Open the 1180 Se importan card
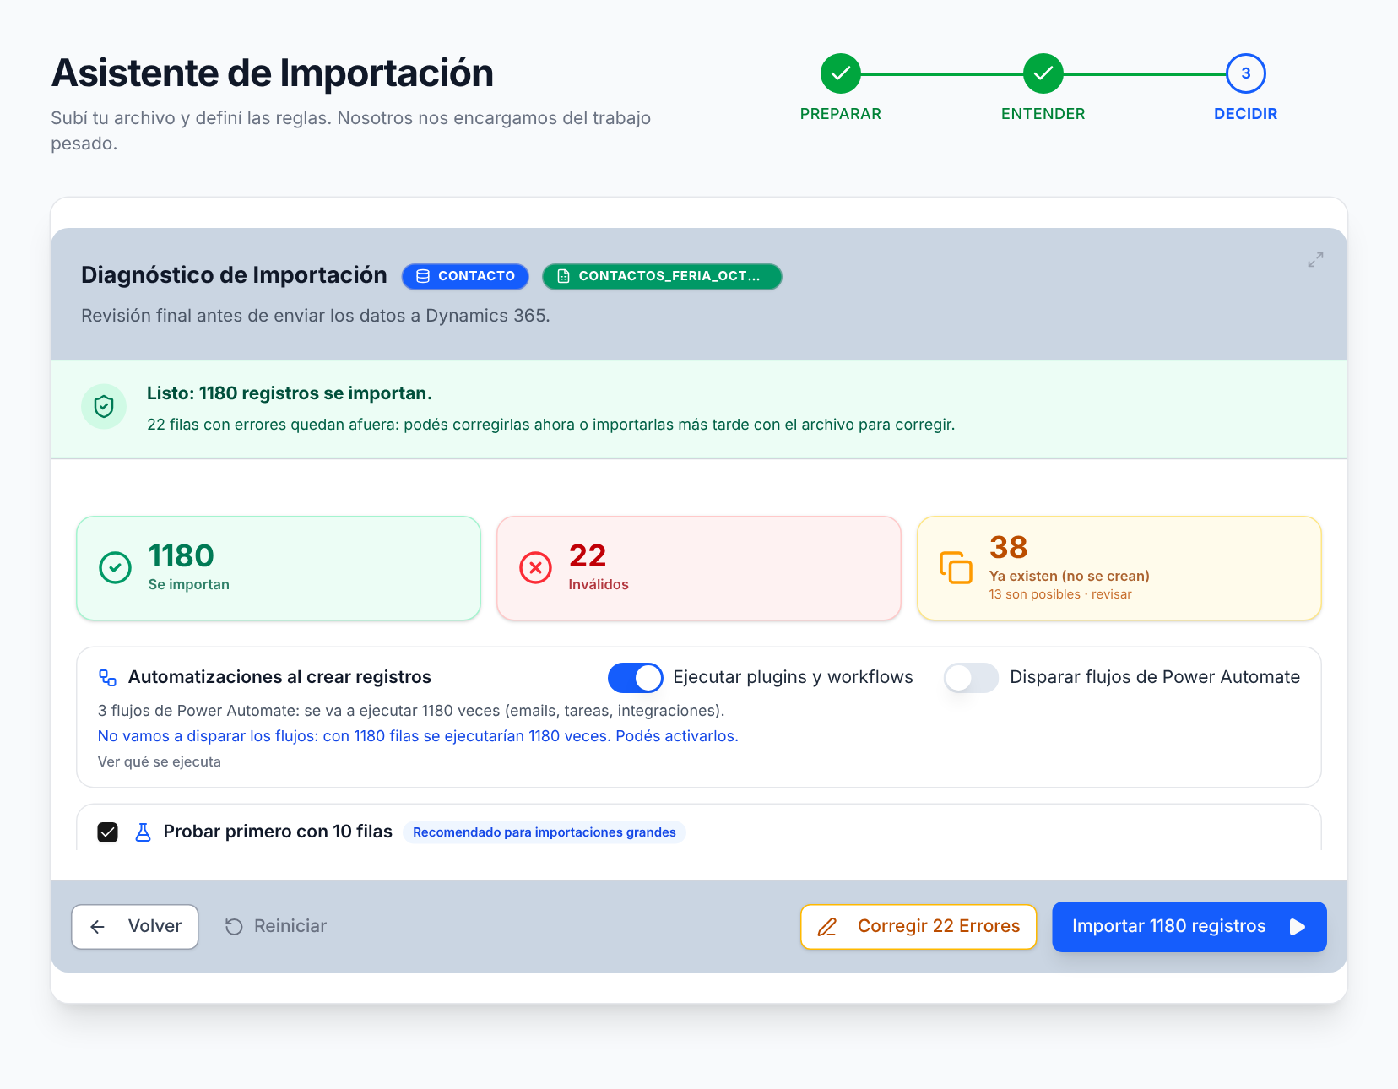 pos(279,568)
